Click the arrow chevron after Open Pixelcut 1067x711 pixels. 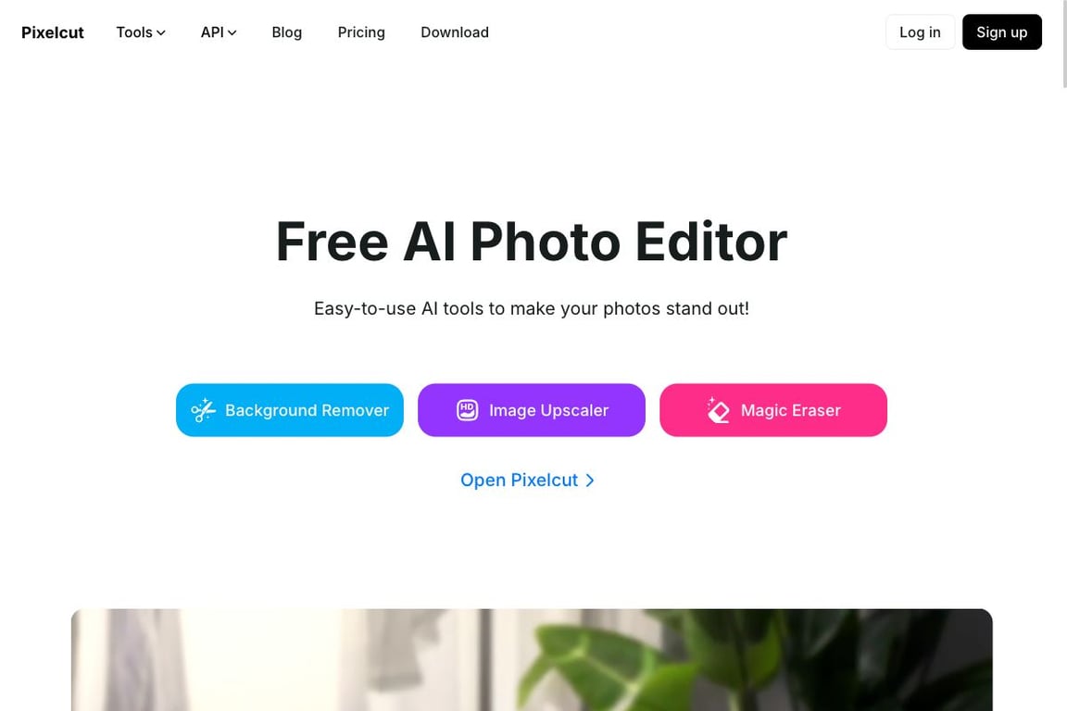[590, 480]
